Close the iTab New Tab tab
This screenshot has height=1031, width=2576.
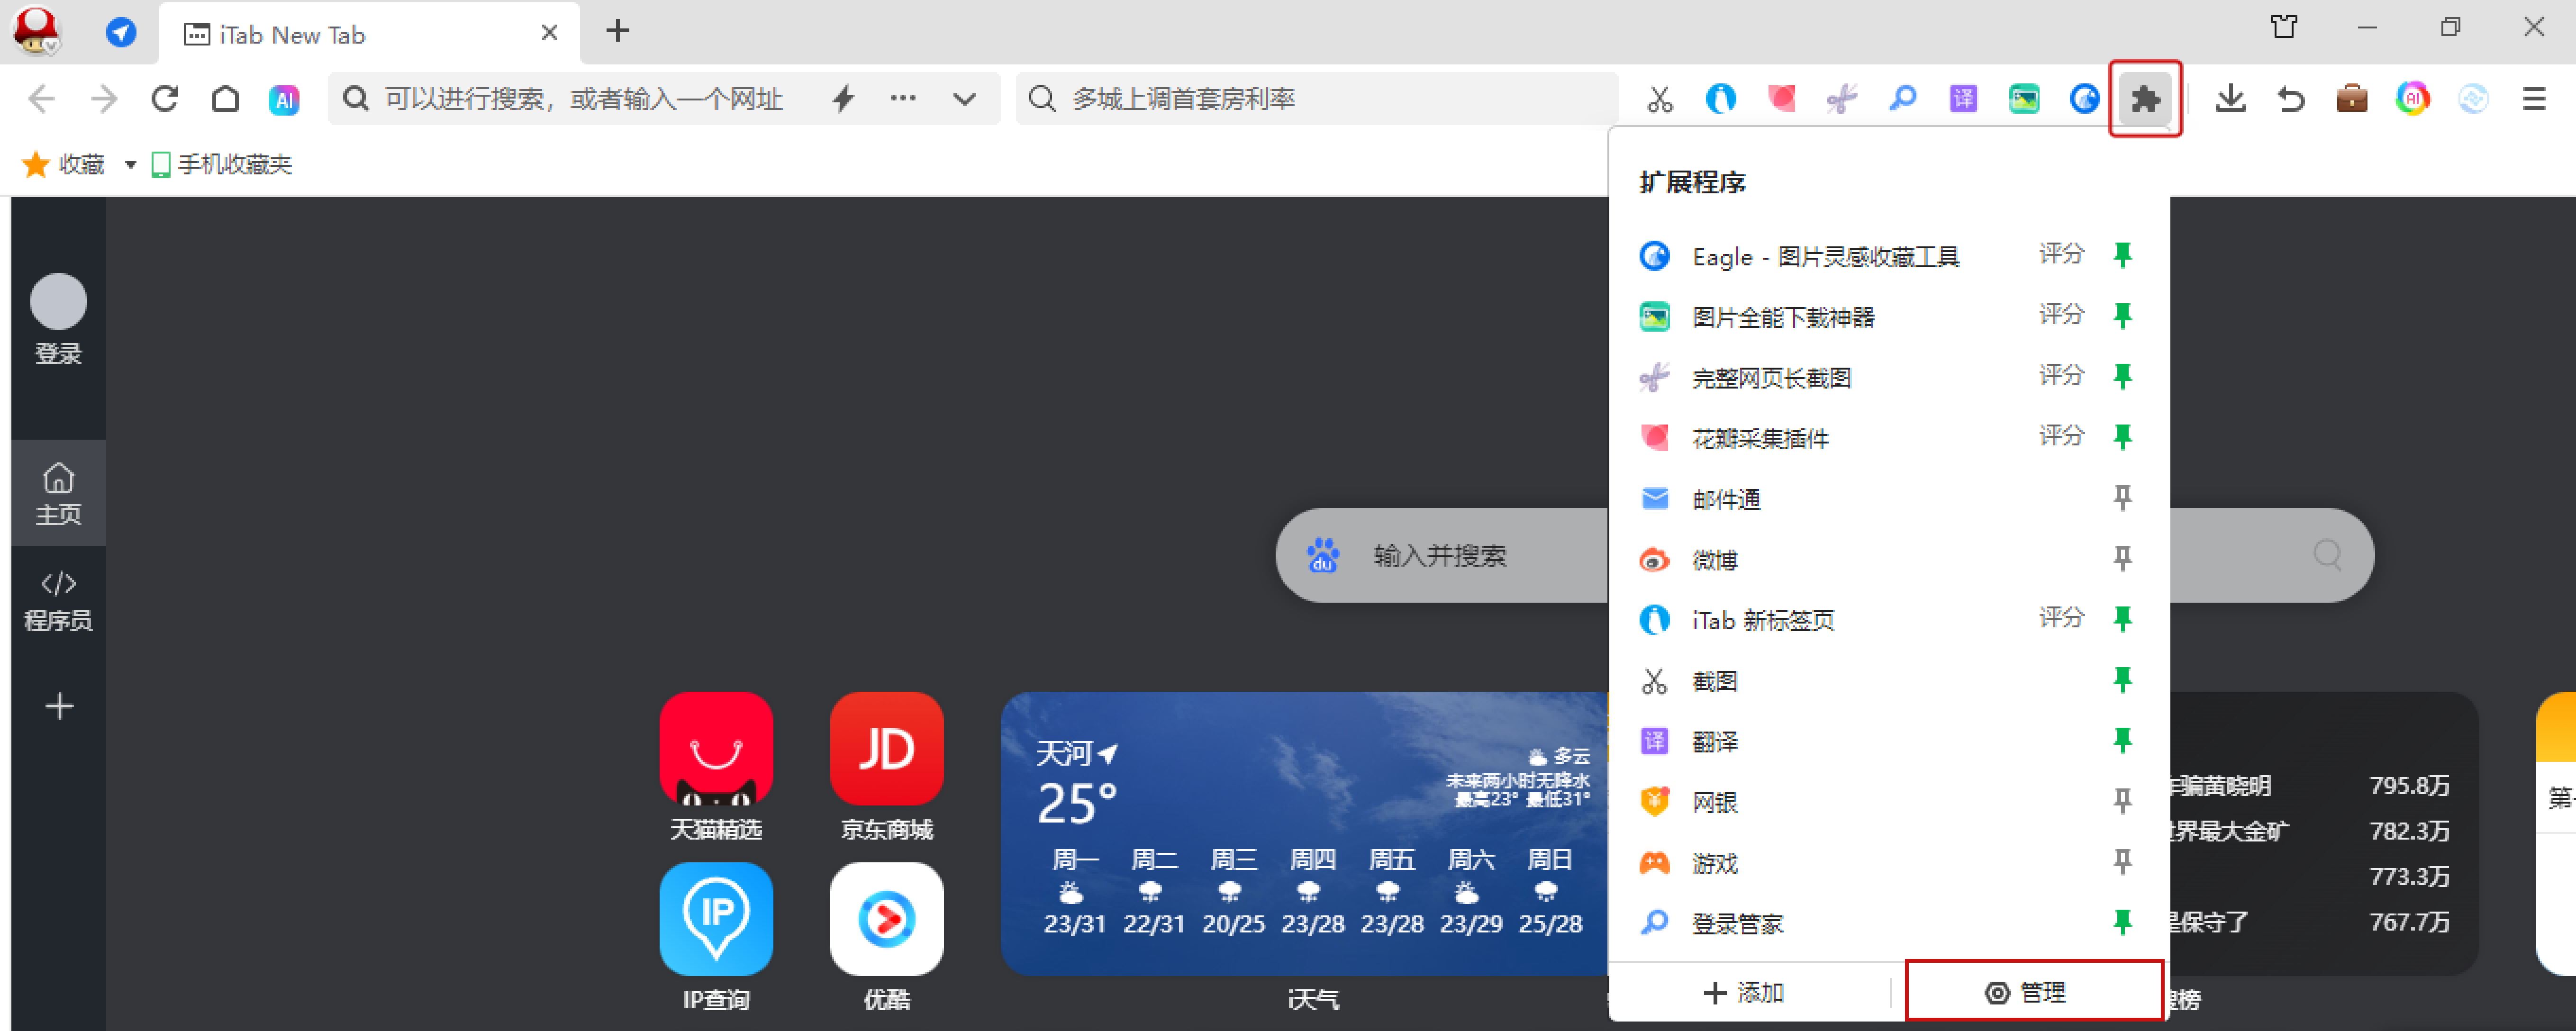point(549,33)
